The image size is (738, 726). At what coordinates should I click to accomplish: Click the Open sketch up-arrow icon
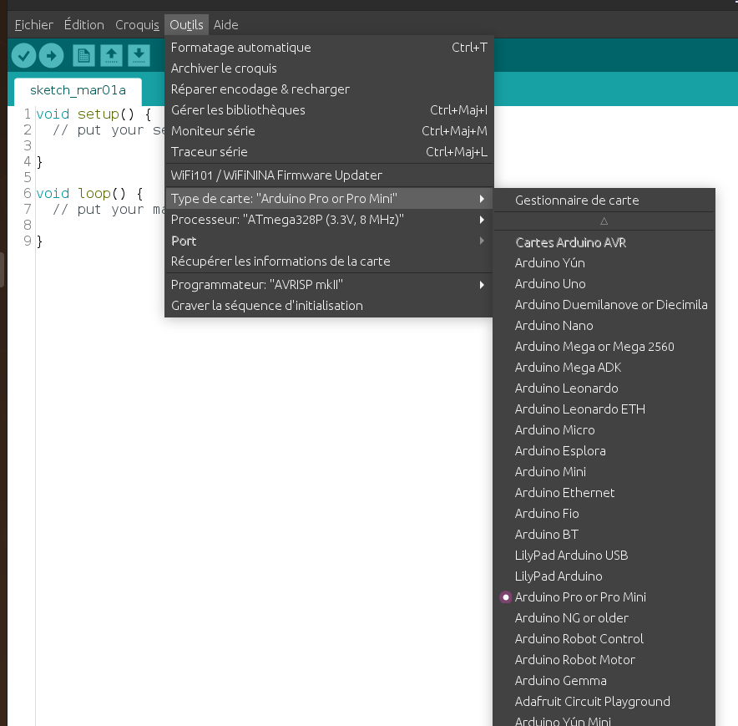112,56
